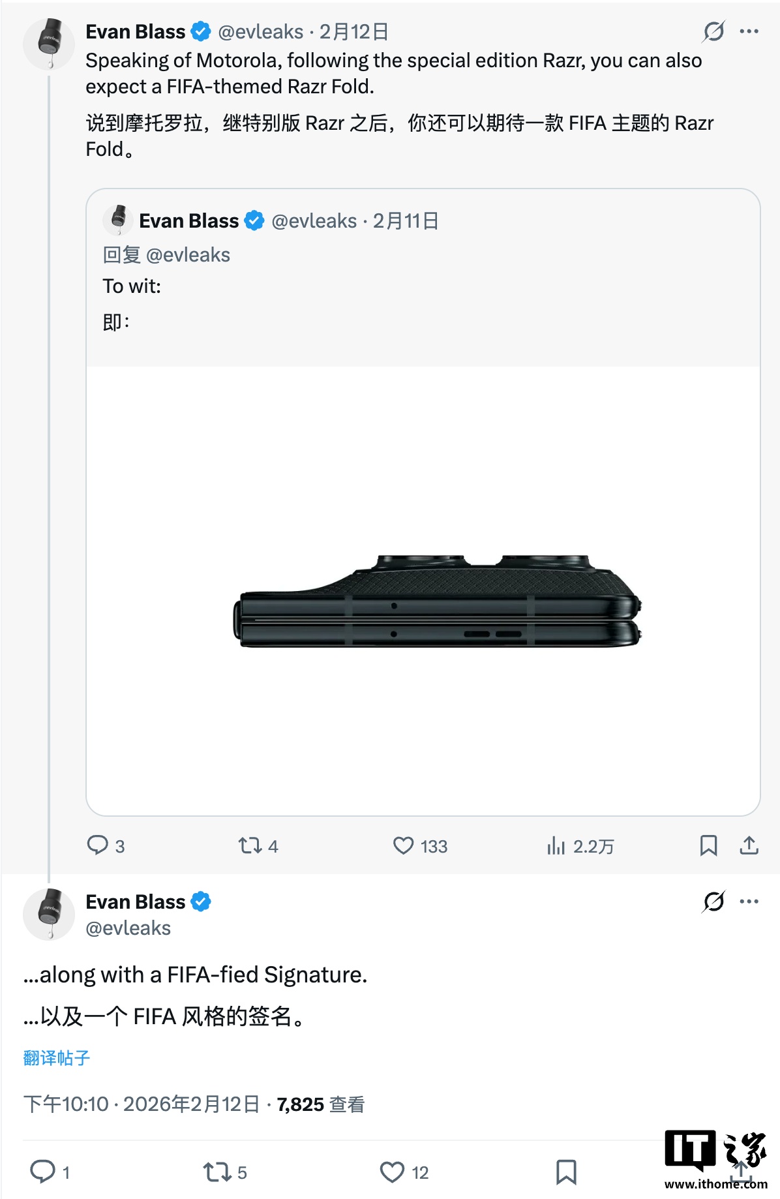
Task: Share the first post via upload icon
Action: [749, 845]
